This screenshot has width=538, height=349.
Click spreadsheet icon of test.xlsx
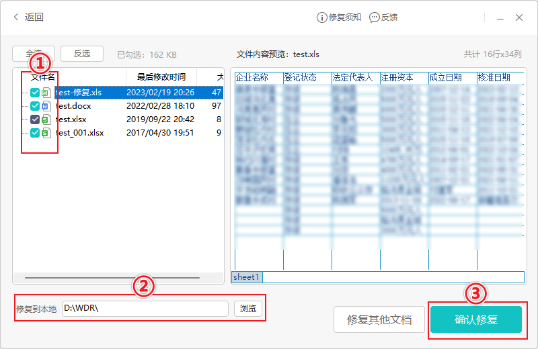coord(46,119)
